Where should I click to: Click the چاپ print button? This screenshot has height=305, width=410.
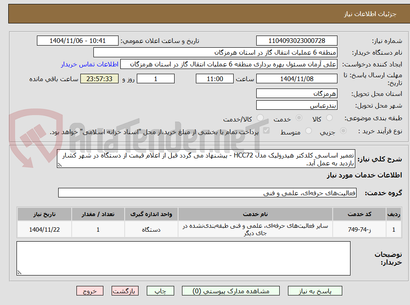[160, 291]
